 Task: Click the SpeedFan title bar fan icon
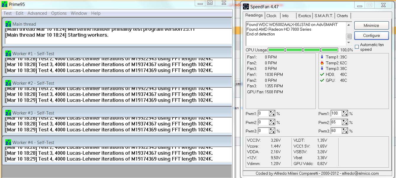pyautogui.click(x=246, y=6)
